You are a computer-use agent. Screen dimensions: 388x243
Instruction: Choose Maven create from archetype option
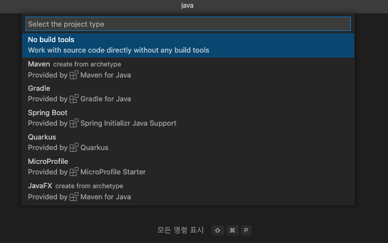click(x=188, y=70)
